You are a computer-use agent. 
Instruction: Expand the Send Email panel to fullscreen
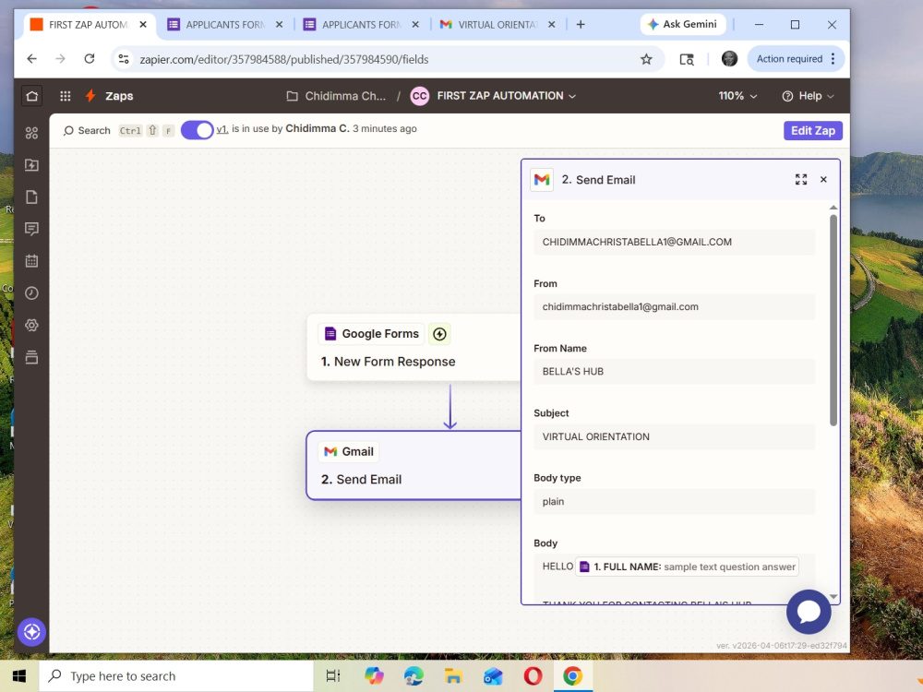point(801,180)
